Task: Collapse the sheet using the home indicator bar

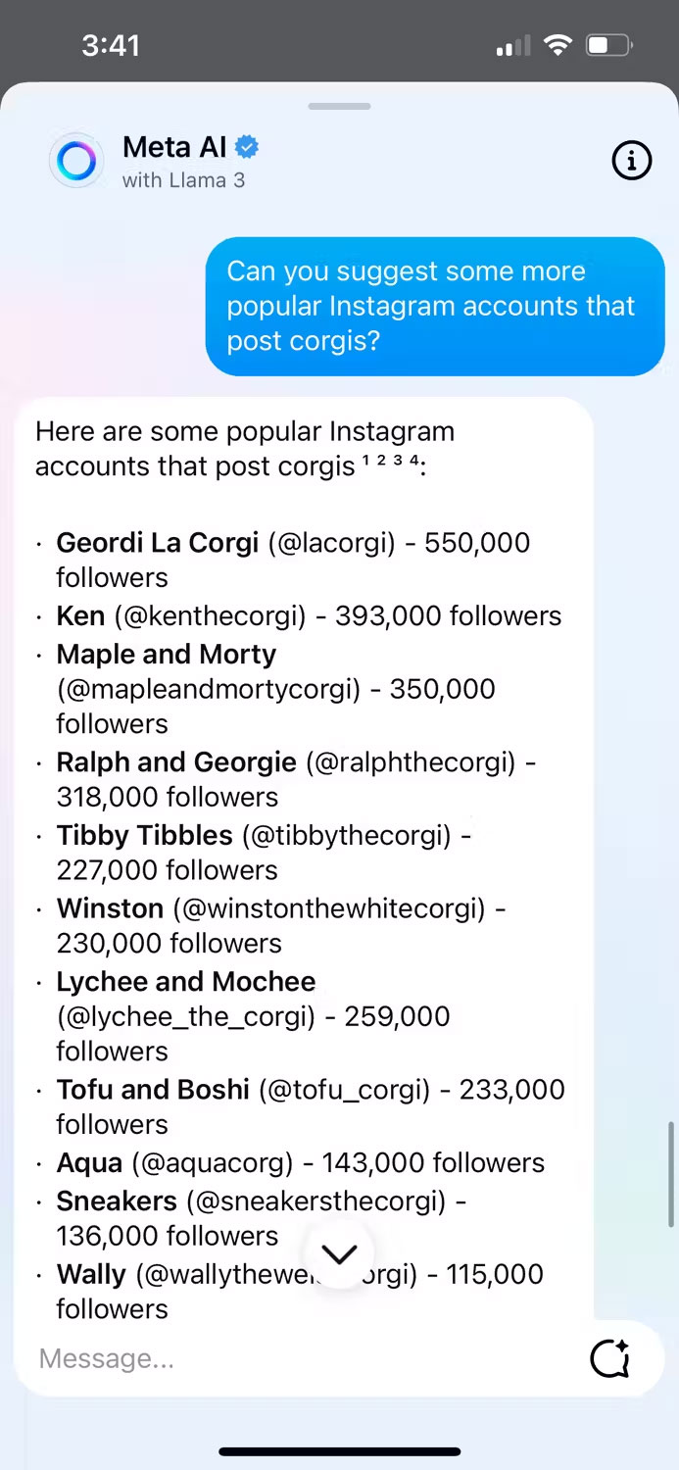Action: (x=339, y=1451)
